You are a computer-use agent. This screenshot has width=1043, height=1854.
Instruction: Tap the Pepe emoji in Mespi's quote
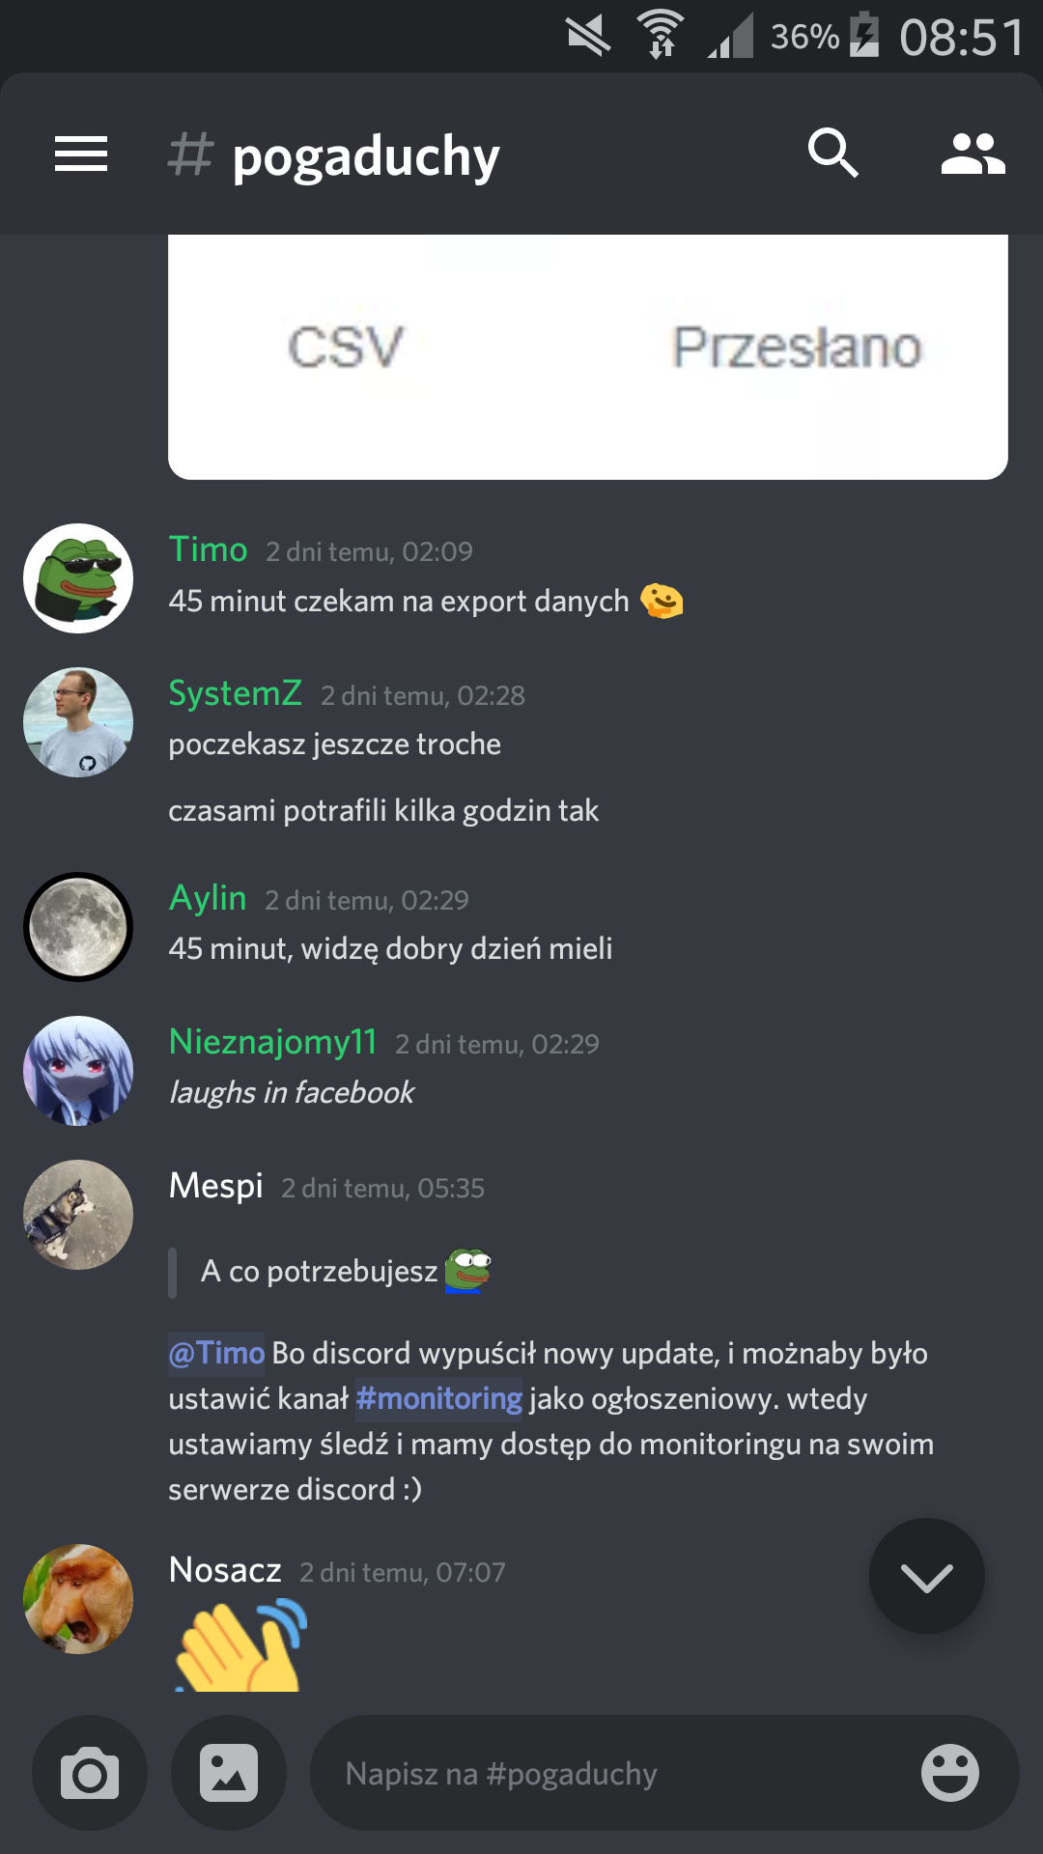click(468, 1271)
